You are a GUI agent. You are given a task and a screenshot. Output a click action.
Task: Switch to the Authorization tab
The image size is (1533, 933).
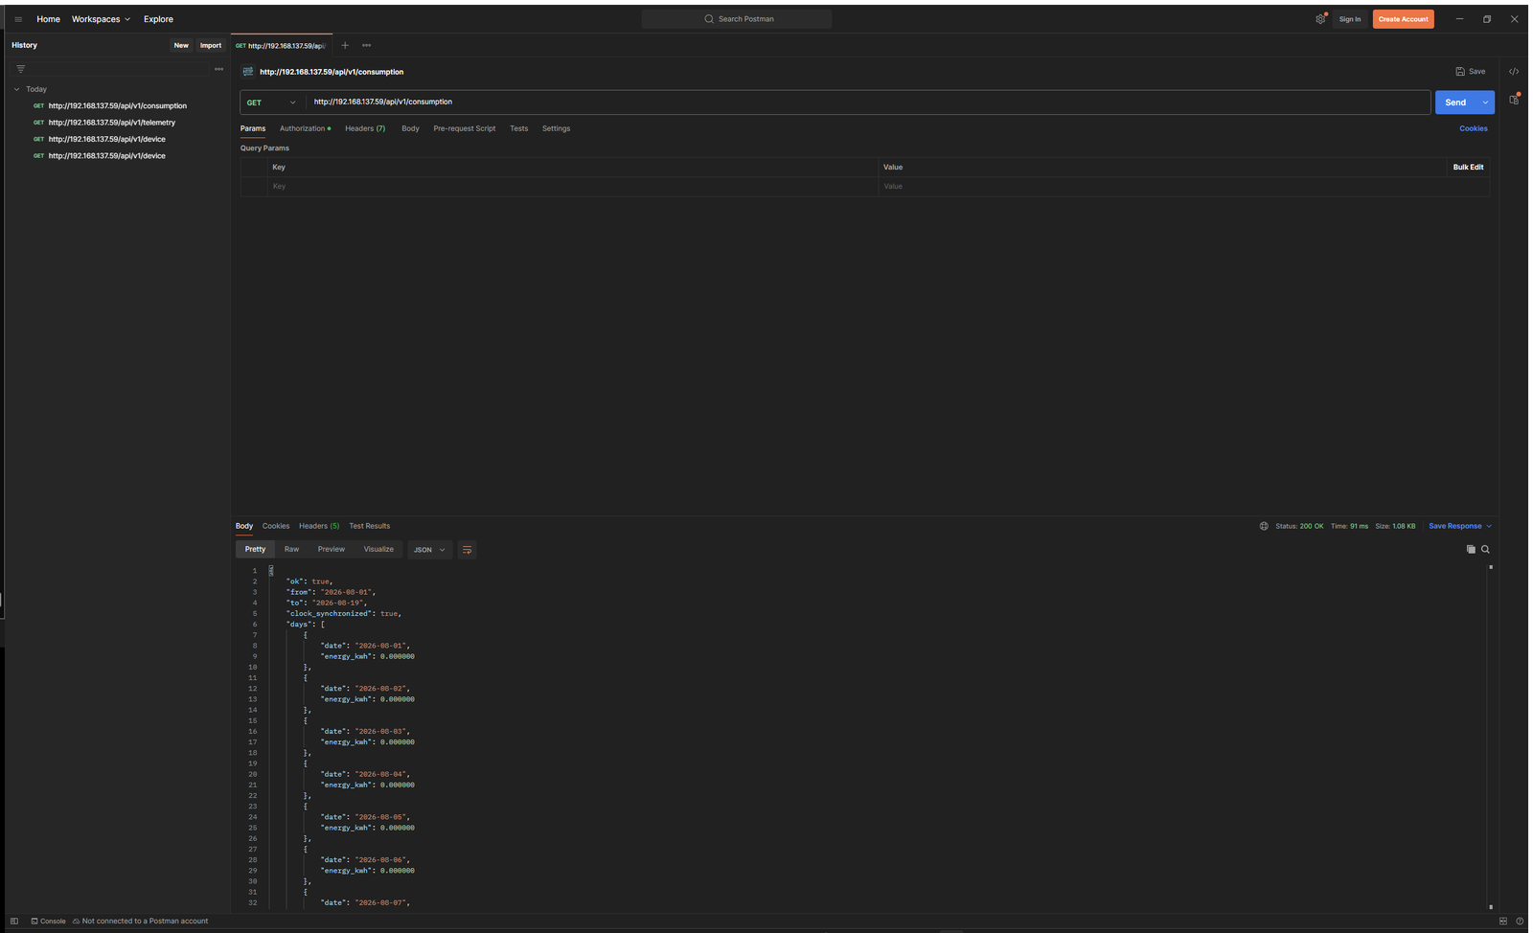tap(305, 128)
